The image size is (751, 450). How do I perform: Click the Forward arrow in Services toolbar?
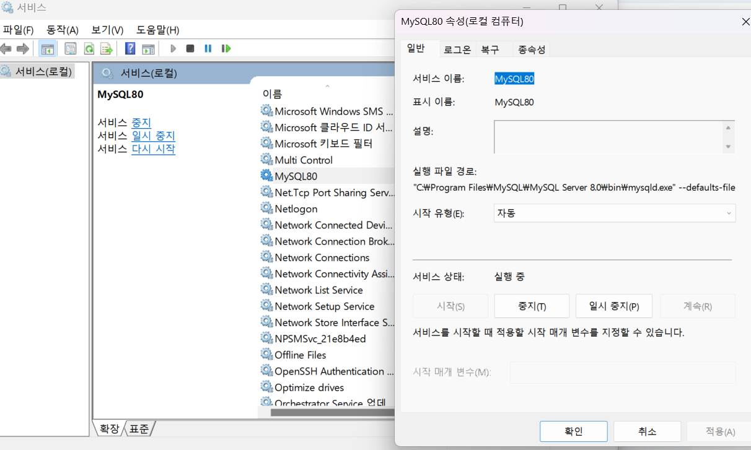(23, 48)
